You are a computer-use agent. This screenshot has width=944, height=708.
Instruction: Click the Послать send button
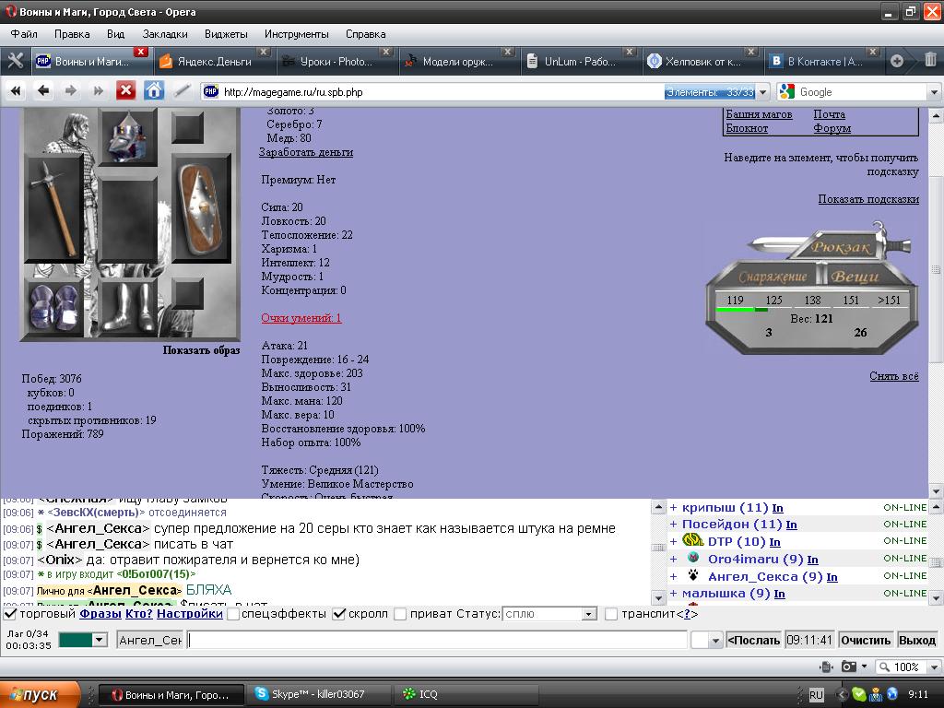click(754, 640)
